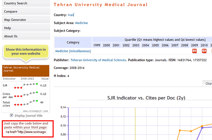This screenshot has width=212, height=140.
Task: Open the Help menu item
Action: [26, 28]
